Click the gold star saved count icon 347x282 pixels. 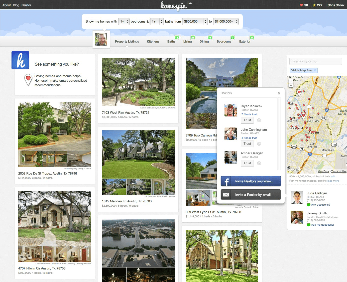314,5
